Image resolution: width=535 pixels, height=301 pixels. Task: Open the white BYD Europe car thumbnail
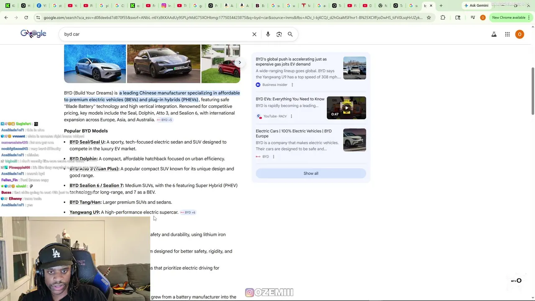354,140
